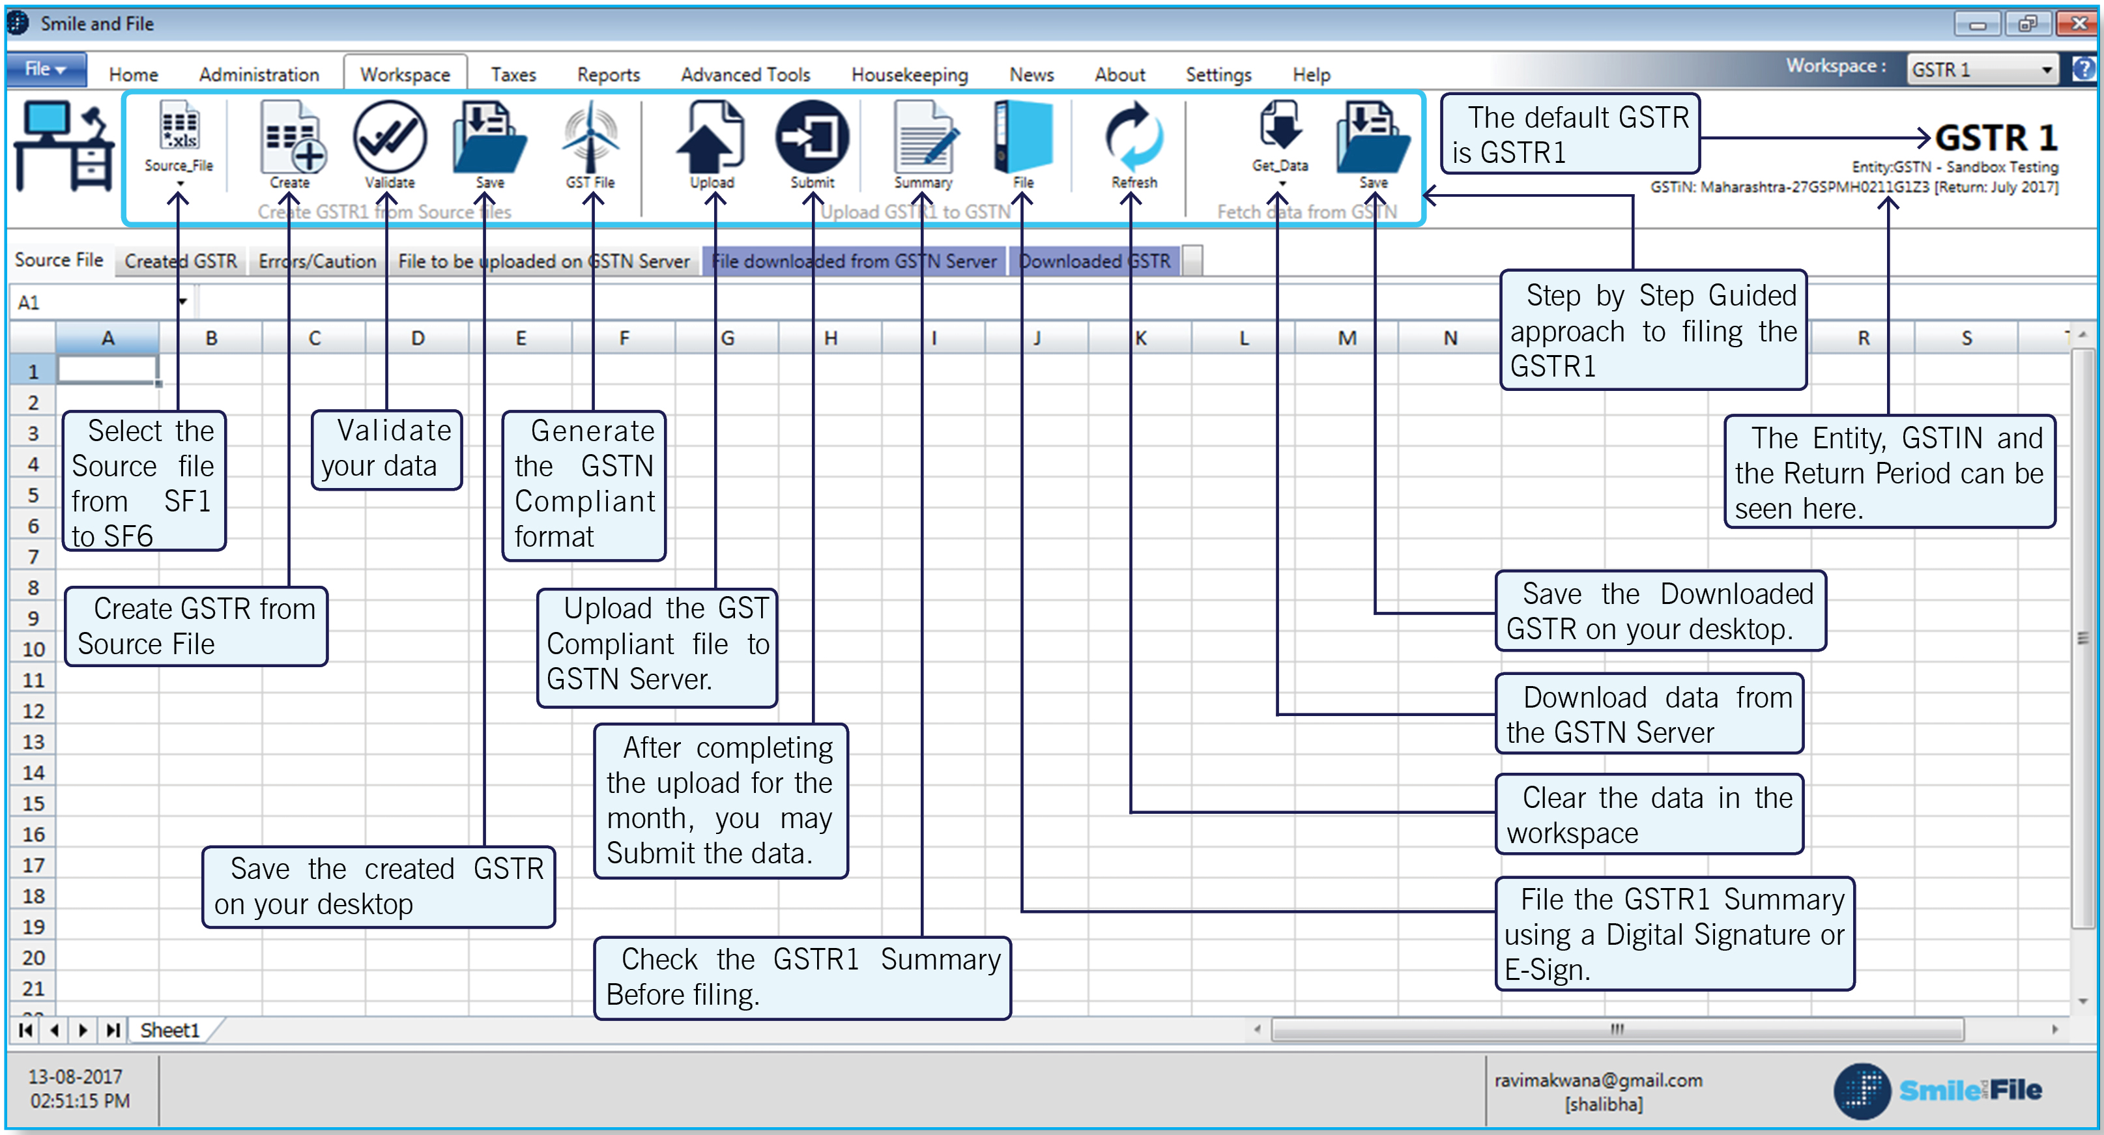2104x1135 pixels.
Task: Click the Submit icon
Action: click(812, 136)
